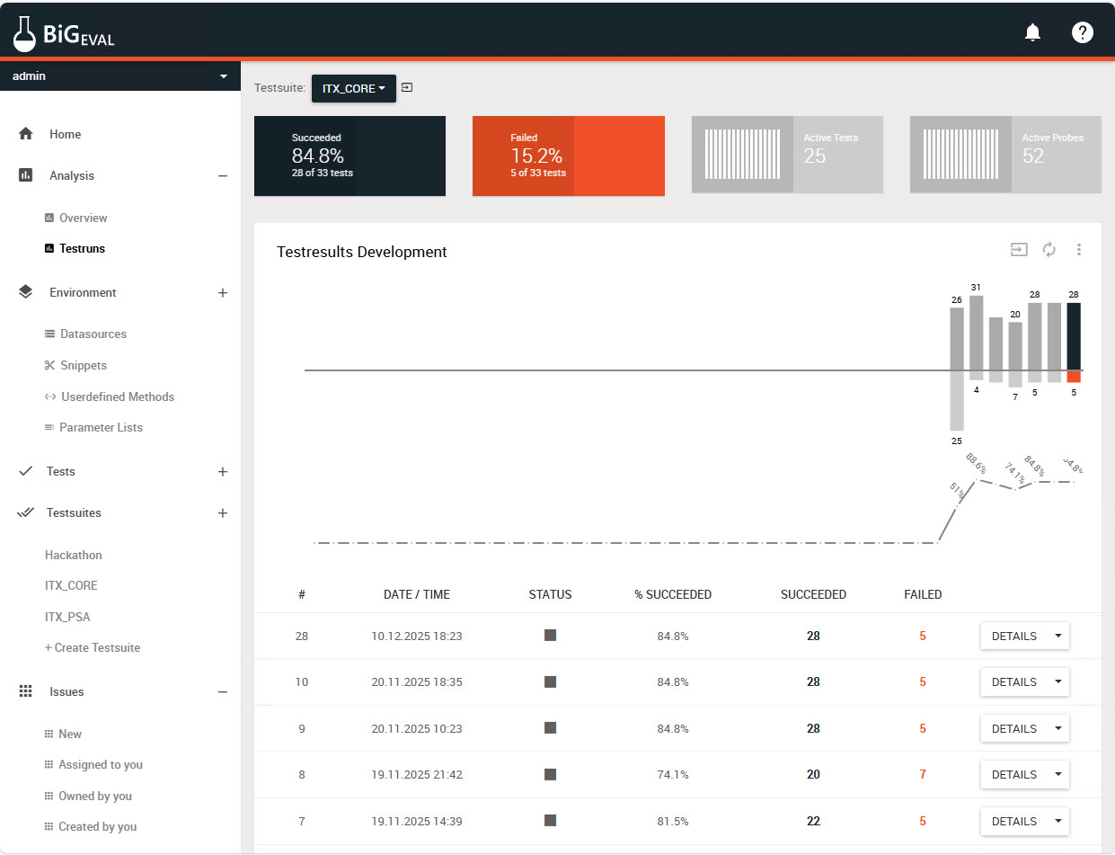
Task: Select Datasources in the sidebar
Action: [x=93, y=334]
